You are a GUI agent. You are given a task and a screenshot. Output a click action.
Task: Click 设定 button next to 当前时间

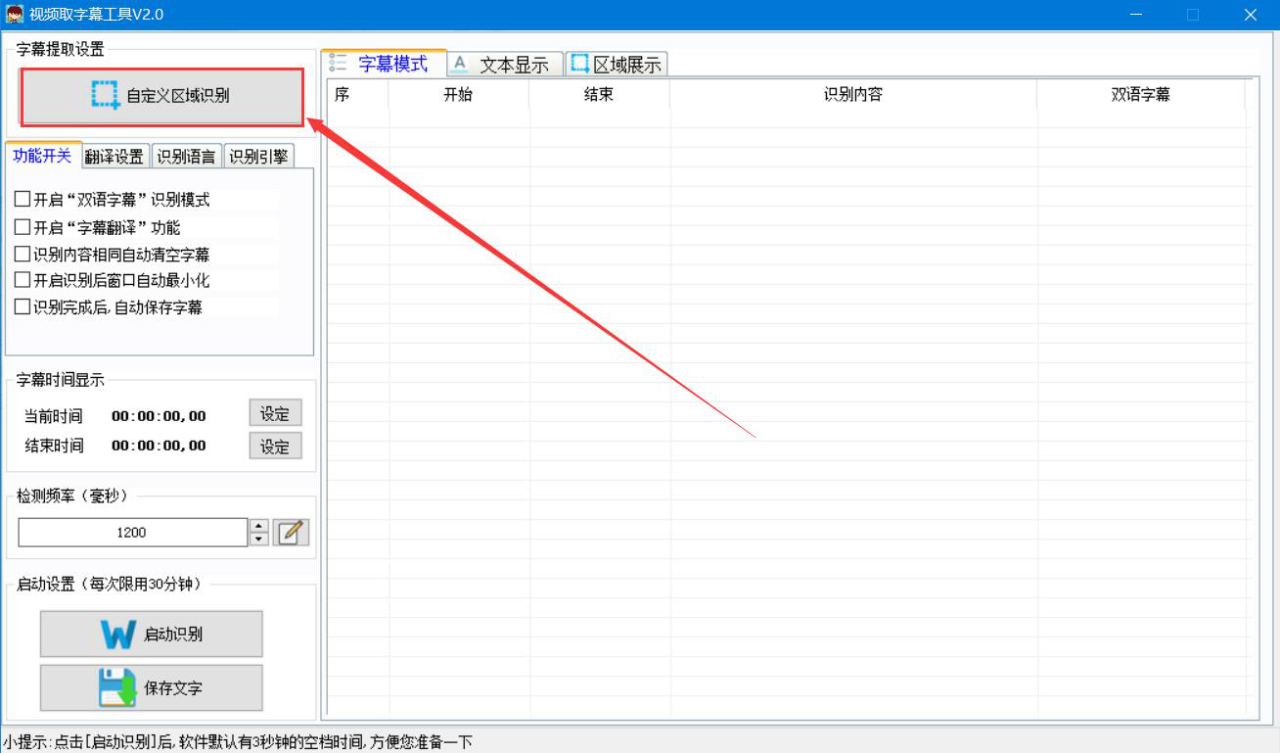tap(275, 413)
